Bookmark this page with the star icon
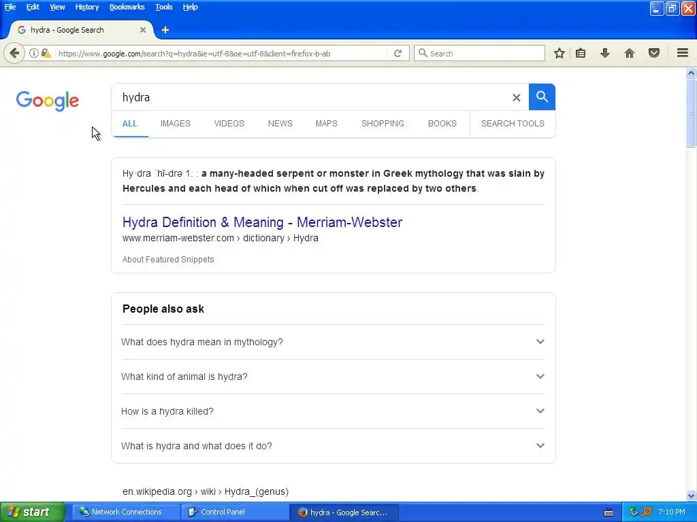The width and height of the screenshot is (697, 522). pos(560,53)
